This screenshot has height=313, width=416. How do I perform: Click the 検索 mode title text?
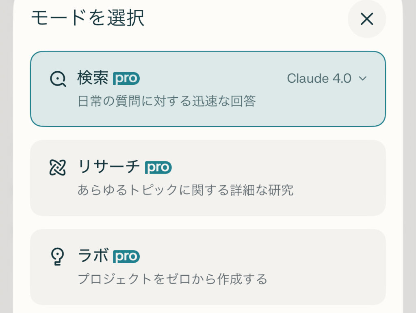[93, 78]
